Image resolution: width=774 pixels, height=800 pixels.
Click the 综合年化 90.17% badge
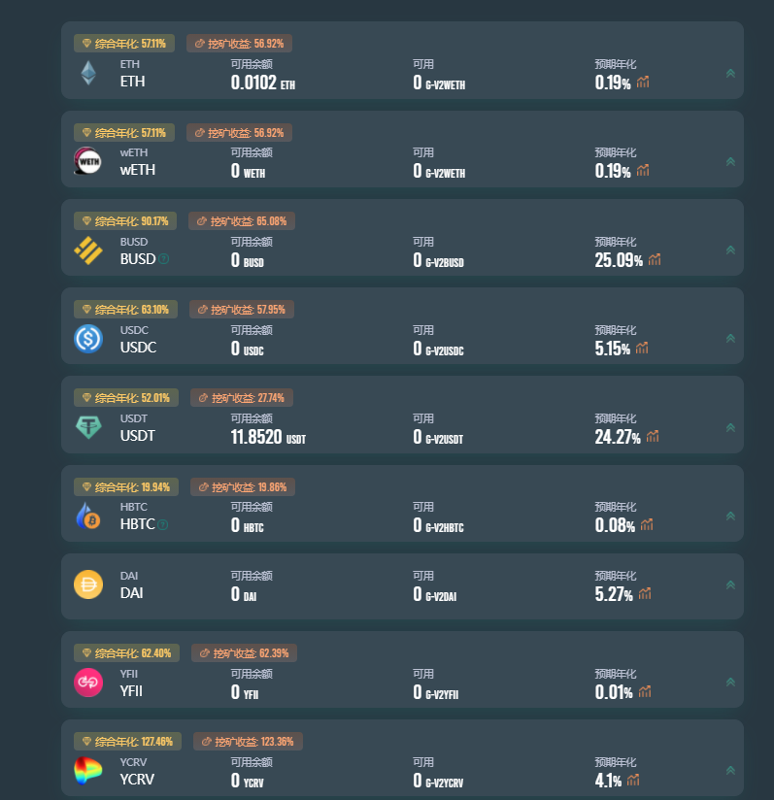[x=125, y=221]
